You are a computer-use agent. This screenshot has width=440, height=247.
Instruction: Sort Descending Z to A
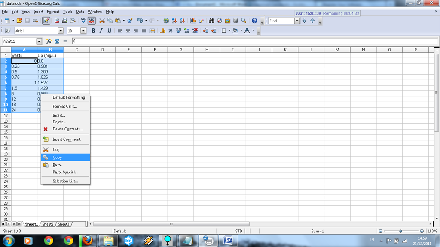pyautogui.click(x=182, y=21)
